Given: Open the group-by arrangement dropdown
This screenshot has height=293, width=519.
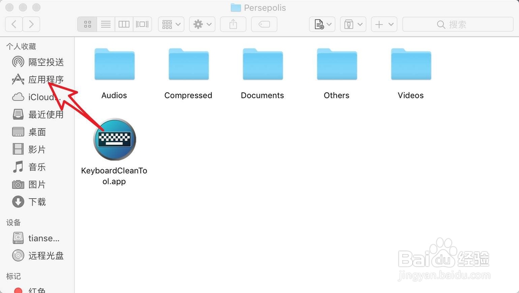Looking at the screenshot, I should pyautogui.click(x=171, y=24).
